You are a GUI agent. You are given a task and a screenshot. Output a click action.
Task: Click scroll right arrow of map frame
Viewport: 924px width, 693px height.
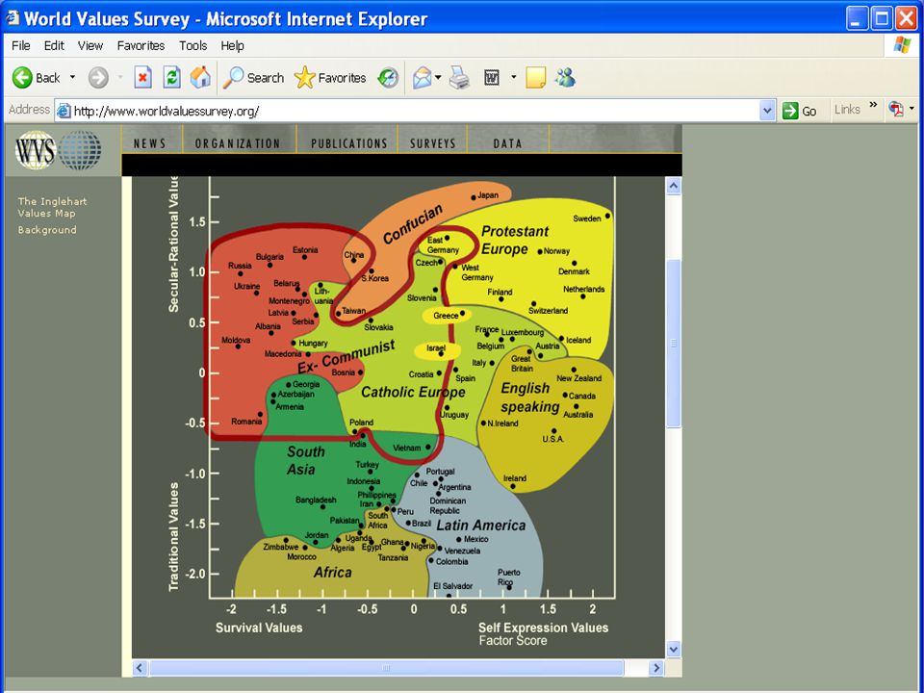click(x=655, y=668)
